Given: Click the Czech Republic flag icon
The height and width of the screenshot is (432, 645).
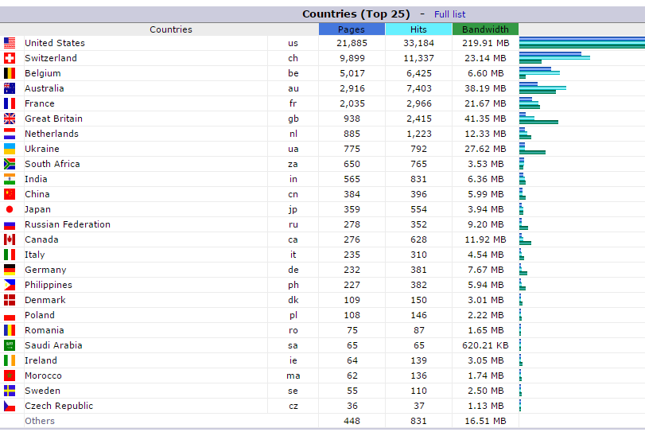Looking at the screenshot, I should tap(10, 406).
